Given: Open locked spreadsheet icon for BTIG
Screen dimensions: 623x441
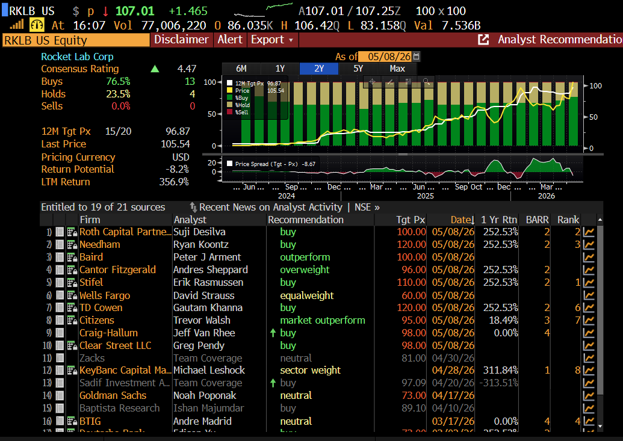Looking at the screenshot, I should coord(72,421).
